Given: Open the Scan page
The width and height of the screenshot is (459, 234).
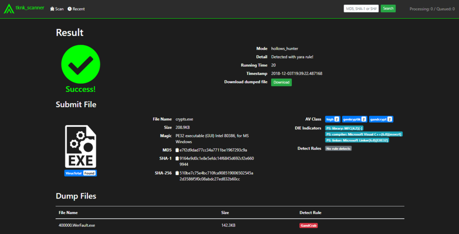Looking at the screenshot, I should point(56,9).
